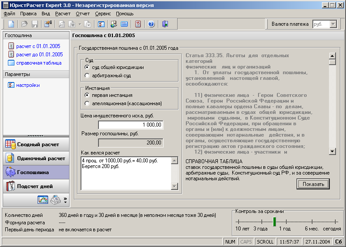Click the delete report page icon
The width and height of the screenshot is (346, 247).
(87, 24)
